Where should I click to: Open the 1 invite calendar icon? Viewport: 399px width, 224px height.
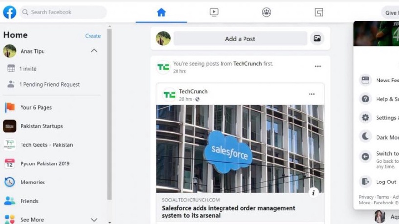pyautogui.click(x=11, y=68)
